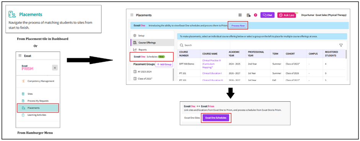This screenshot has width=360, height=141.
Task: Click the Reports chart icon
Action: (x=135, y=49)
